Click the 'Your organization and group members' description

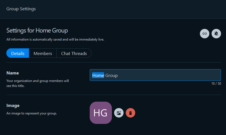pyautogui.click(x=37, y=83)
